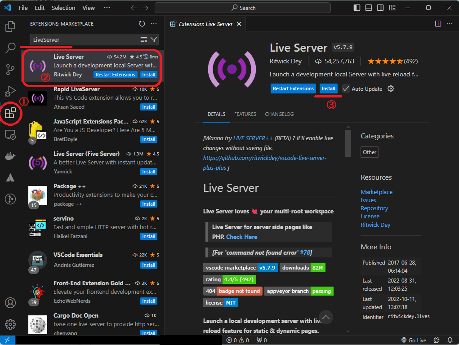Image resolution: width=459 pixels, height=345 pixels.
Task: Open the Azure view in activity bar
Action: click(x=10, y=177)
